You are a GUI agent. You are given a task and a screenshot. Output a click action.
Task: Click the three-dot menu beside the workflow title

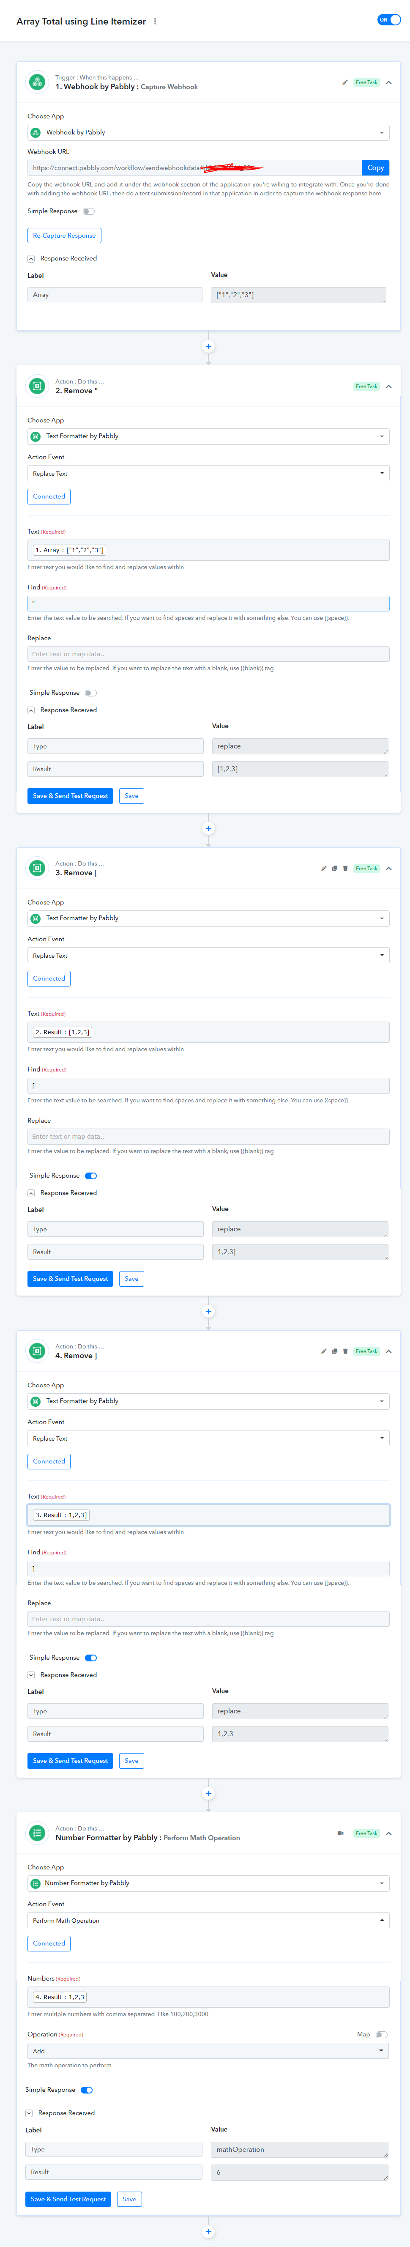pyautogui.click(x=155, y=21)
